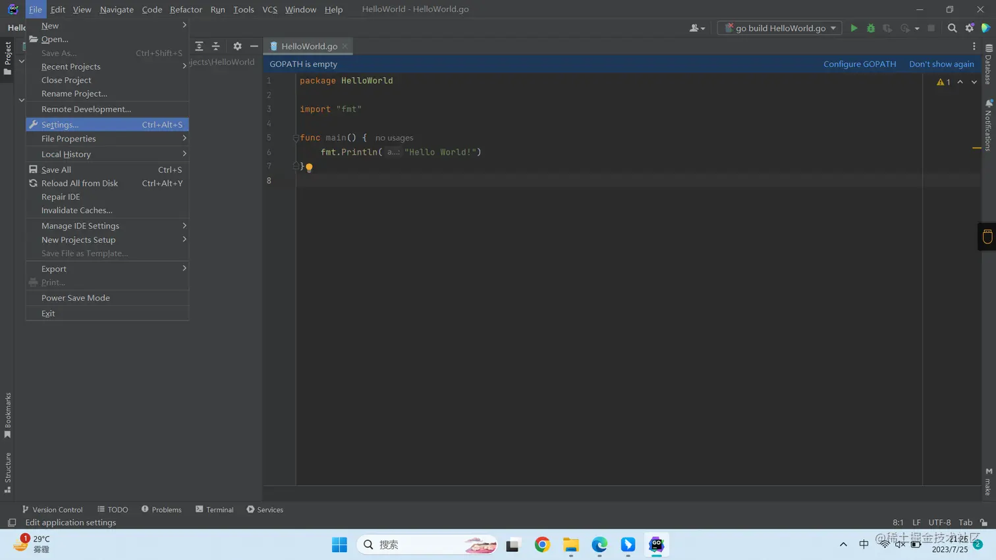996x560 pixels.
Task: Click Don't show again link
Action: (941, 64)
